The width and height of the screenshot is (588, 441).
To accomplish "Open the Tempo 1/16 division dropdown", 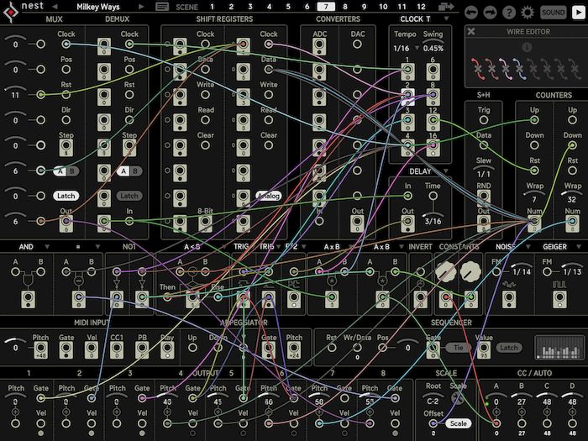I will pos(403,48).
